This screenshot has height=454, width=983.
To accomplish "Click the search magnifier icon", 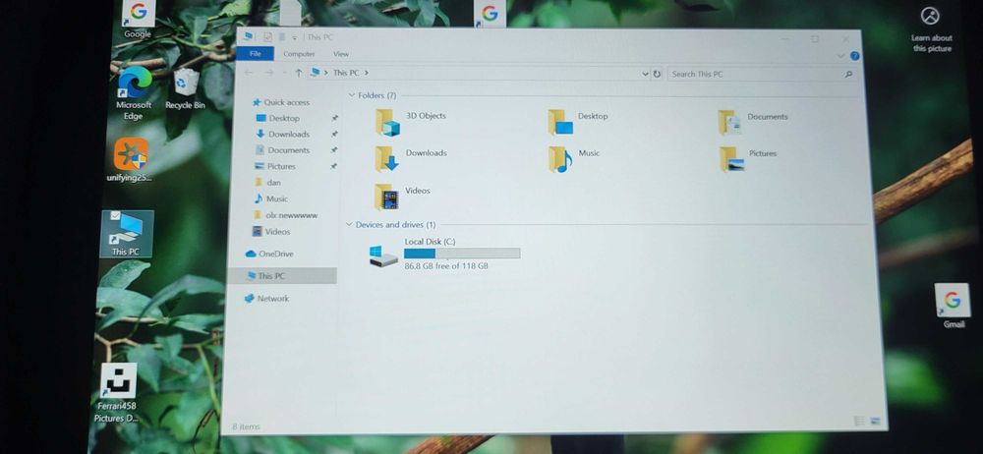I will point(849,74).
